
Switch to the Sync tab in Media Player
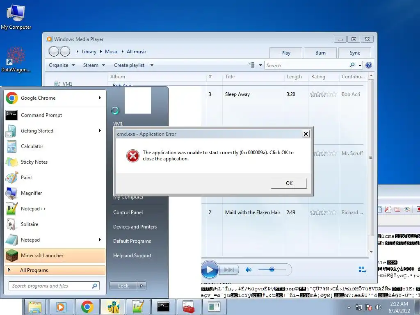coord(355,53)
